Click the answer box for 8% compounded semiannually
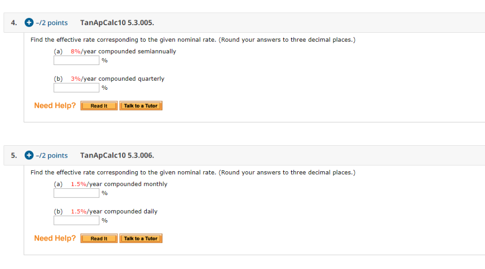Viewport: 485px width, 269px height. (76, 60)
